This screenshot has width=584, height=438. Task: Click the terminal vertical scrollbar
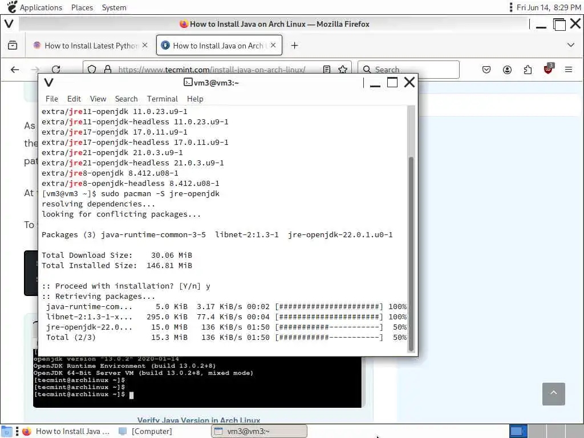[411, 253]
